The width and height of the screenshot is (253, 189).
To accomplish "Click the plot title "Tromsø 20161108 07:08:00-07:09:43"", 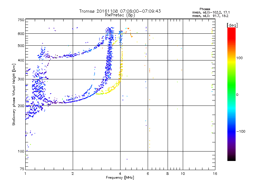I will [x=120, y=11].
